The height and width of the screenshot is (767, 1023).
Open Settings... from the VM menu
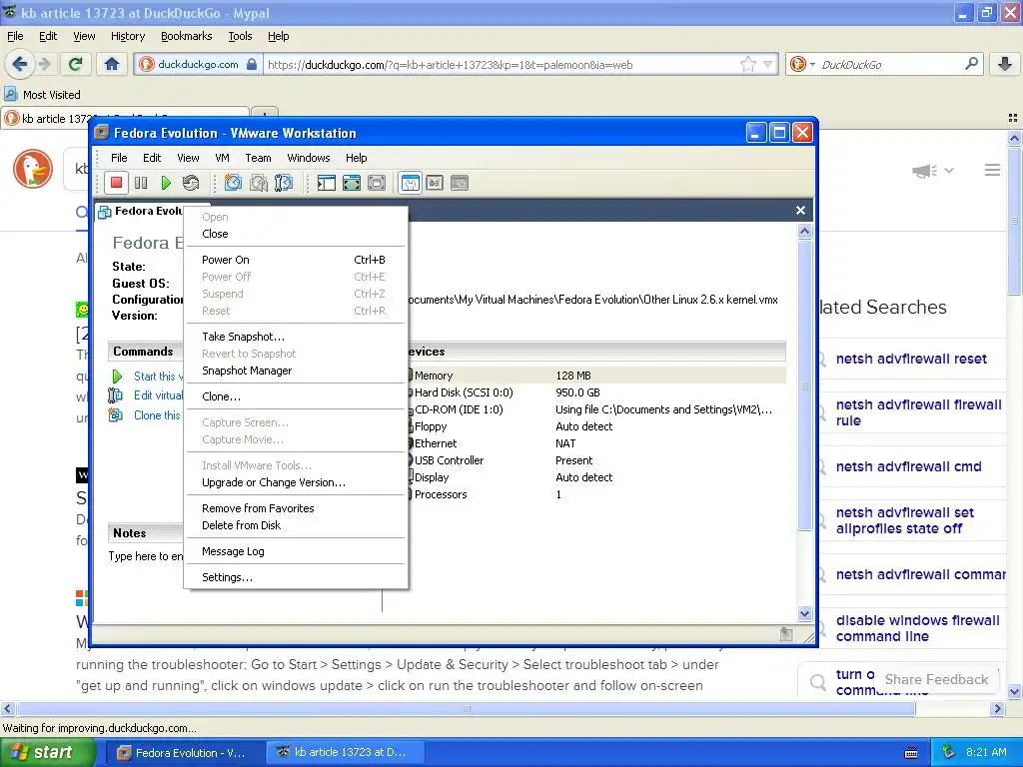point(295,577)
